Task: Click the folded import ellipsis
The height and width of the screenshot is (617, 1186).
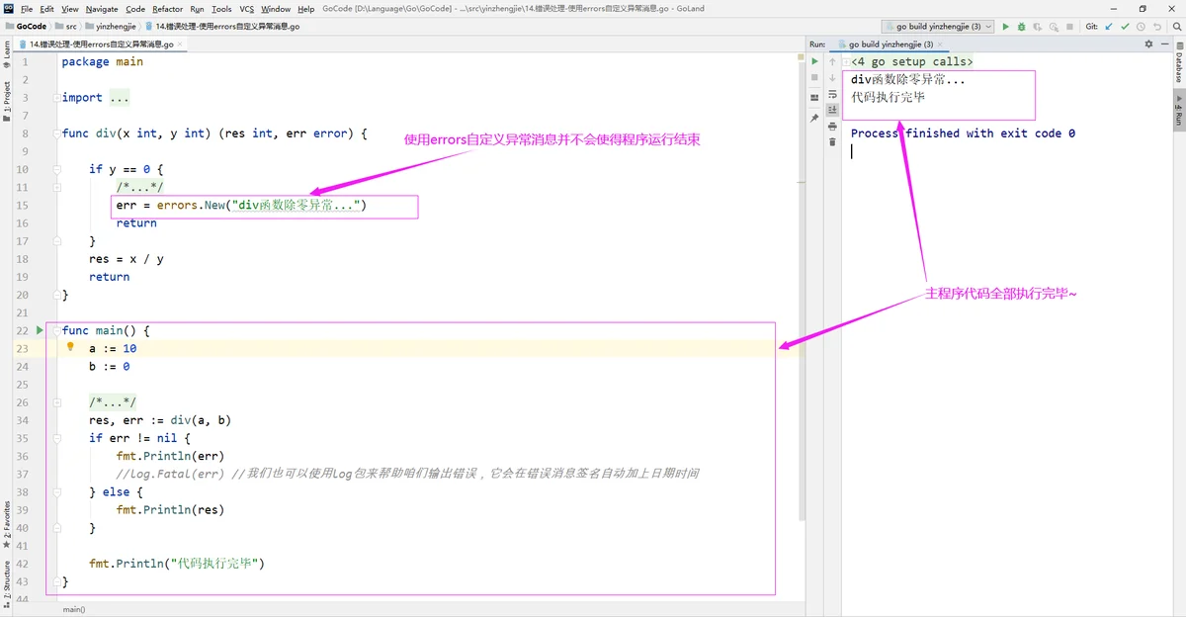Action: click(120, 97)
